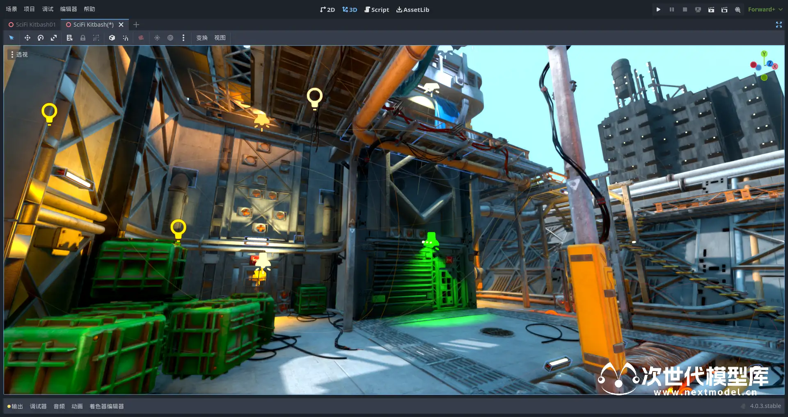This screenshot has height=417, width=788.
Task: Open the Forward+ renderer dropdown
Action: (765, 9)
